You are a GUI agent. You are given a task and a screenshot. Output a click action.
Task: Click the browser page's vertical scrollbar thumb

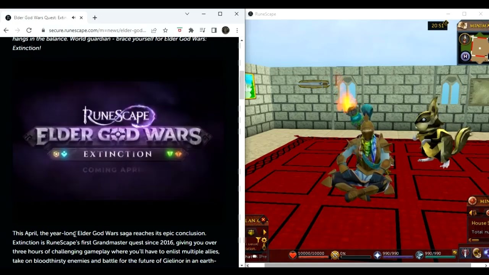[241, 85]
